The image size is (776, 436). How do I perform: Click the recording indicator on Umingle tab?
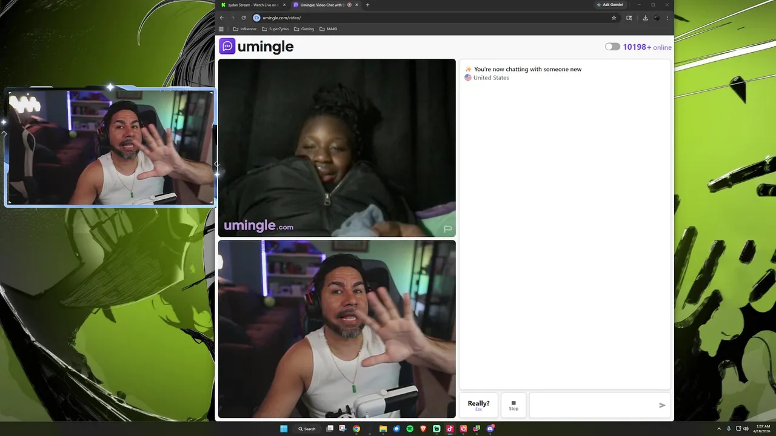pyautogui.click(x=349, y=5)
